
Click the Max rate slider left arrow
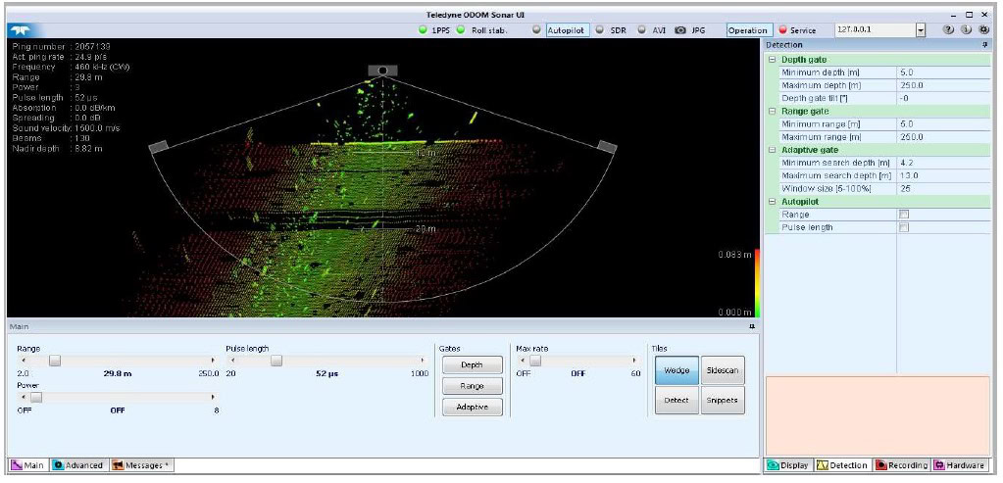[522, 361]
